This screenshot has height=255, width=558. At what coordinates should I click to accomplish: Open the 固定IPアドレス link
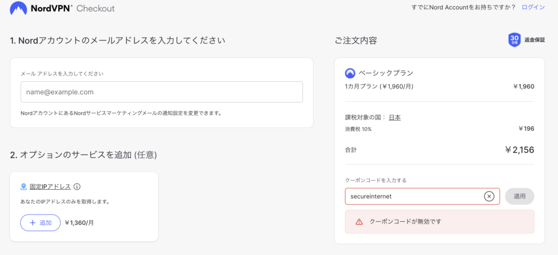50,187
